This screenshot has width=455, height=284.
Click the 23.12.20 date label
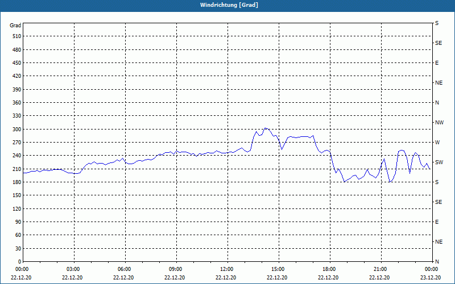coord(431,277)
